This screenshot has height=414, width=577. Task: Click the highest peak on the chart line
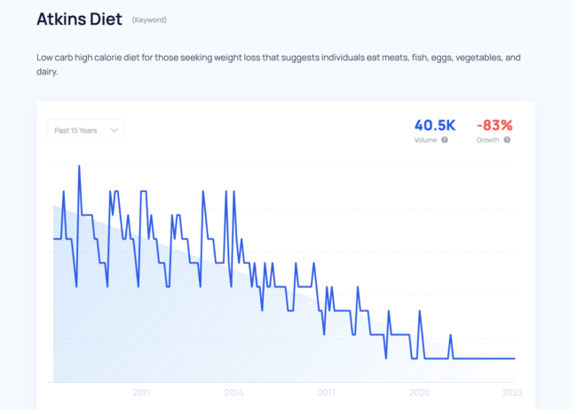click(x=79, y=166)
